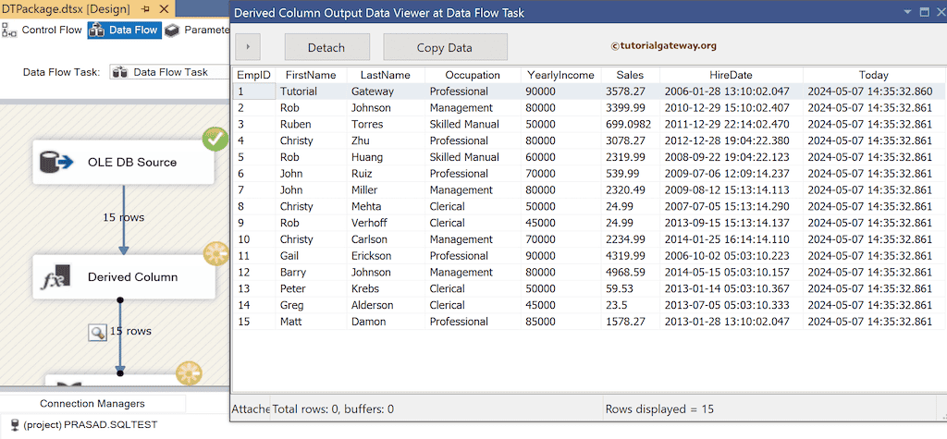Click the LastName column header
The width and height of the screenshot is (947, 439).
pos(386,75)
